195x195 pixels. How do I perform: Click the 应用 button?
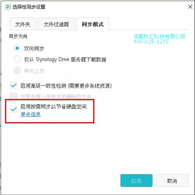136,181
